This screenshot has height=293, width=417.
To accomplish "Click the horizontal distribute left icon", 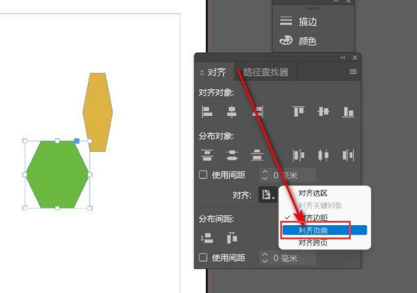I will click(299, 155).
